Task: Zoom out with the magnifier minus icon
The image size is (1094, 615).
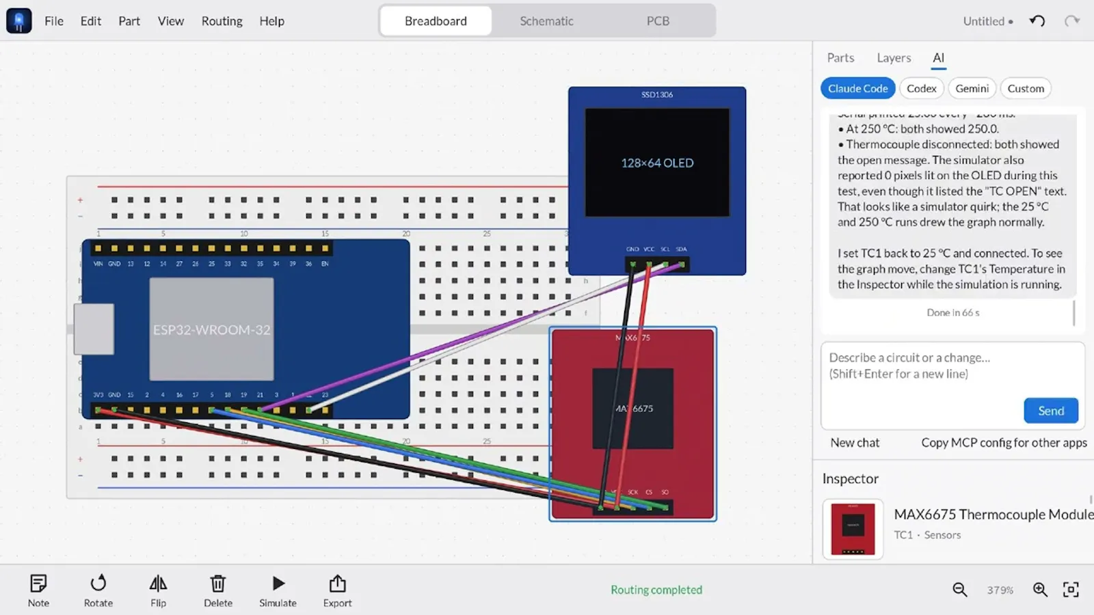Action: click(960, 590)
